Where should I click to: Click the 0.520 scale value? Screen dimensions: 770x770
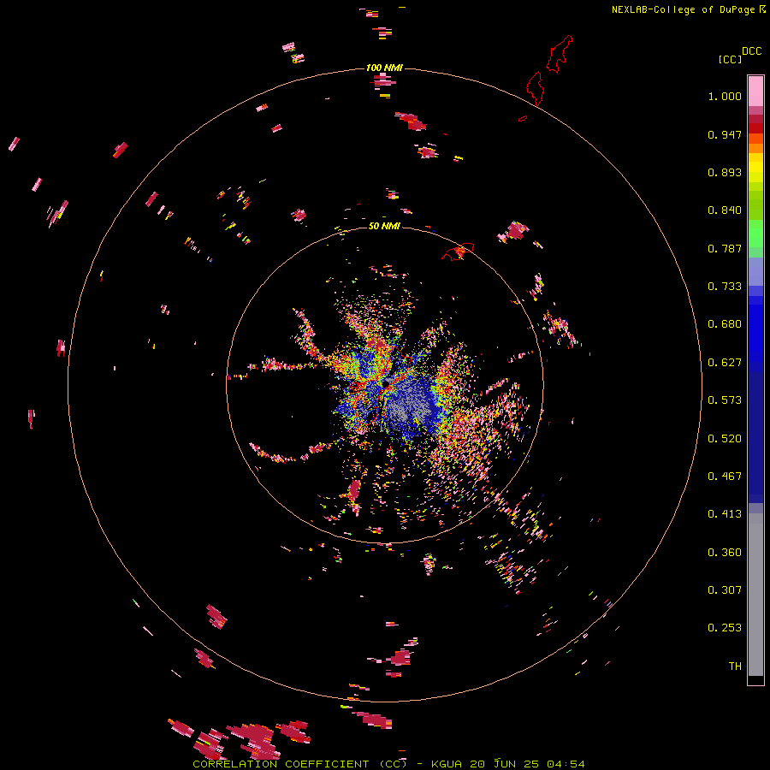tap(725, 439)
